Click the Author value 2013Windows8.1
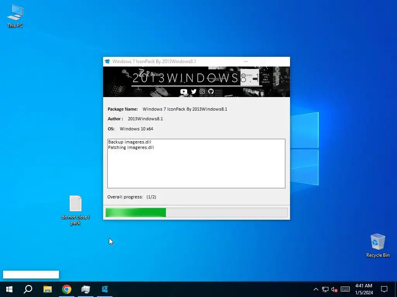397x297 pixels. coord(145,119)
